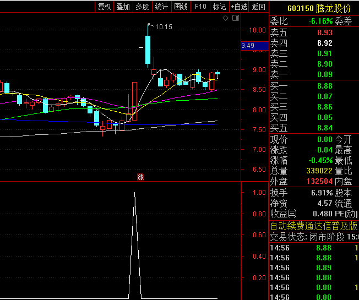Click the 0.20 indicator axis label
The height and width of the screenshot is (300, 359).
(259, 278)
